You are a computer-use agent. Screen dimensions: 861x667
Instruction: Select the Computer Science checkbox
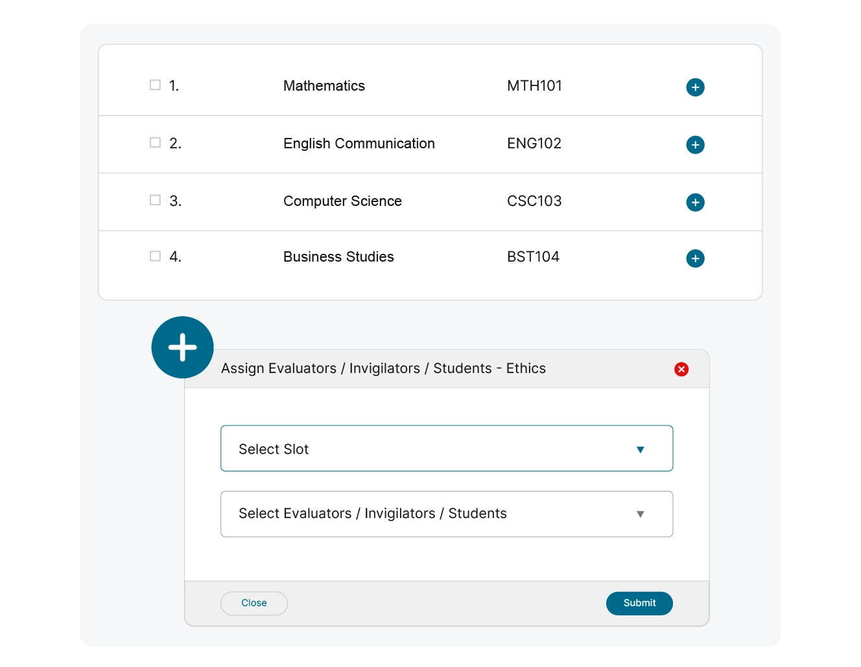[x=155, y=200]
